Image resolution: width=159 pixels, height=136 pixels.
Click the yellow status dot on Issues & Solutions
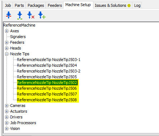129,5
